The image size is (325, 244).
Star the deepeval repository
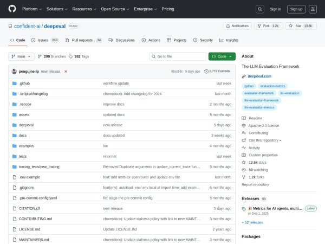point(301,26)
